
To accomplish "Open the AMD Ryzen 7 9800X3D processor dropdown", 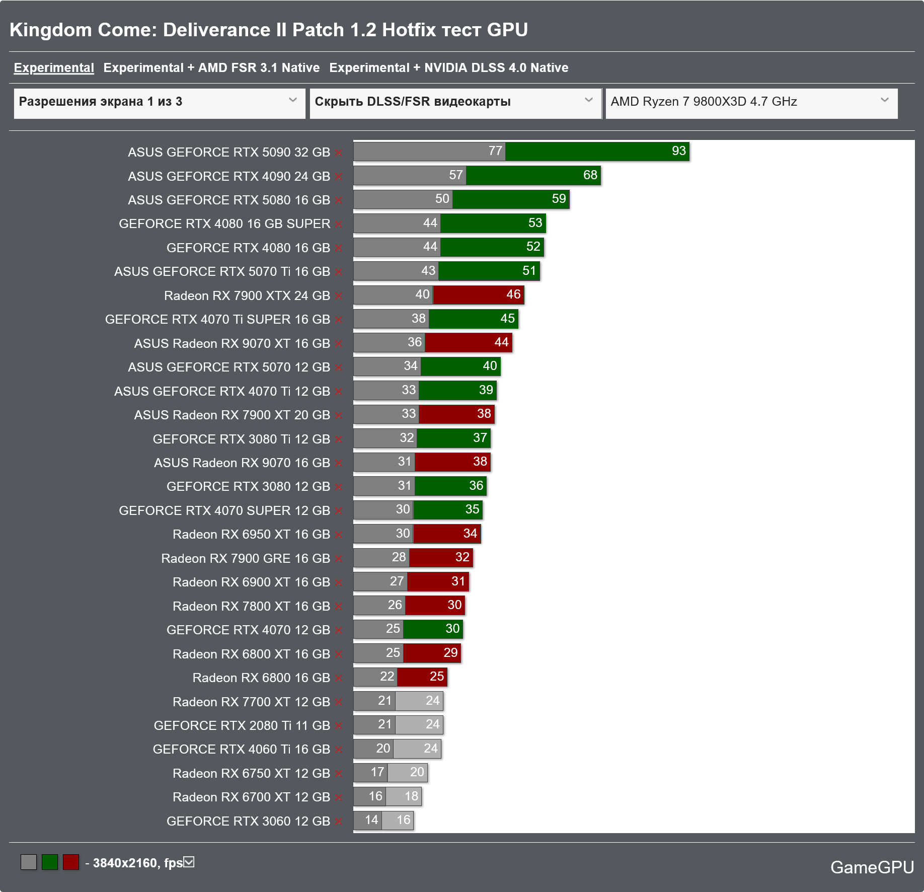I will click(751, 103).
